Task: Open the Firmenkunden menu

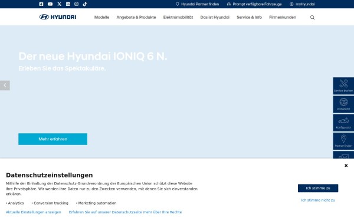Action: click(283, 17)
